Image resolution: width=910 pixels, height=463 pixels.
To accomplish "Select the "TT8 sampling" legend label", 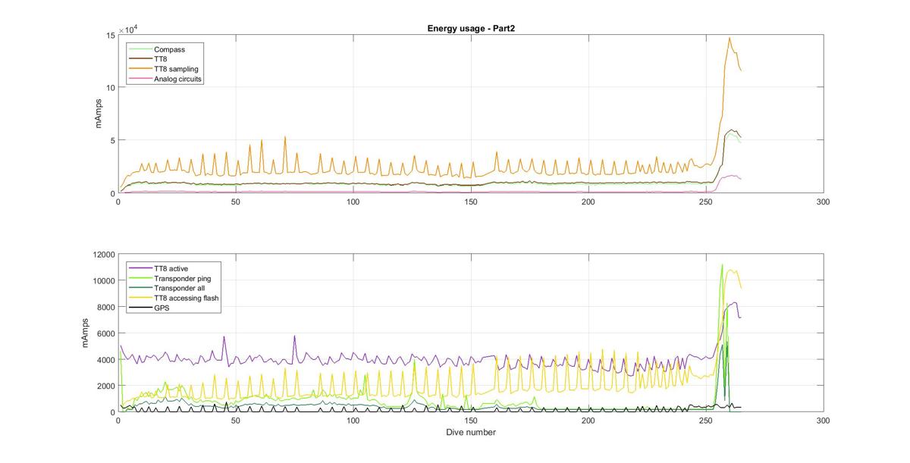I will [177, 69].
